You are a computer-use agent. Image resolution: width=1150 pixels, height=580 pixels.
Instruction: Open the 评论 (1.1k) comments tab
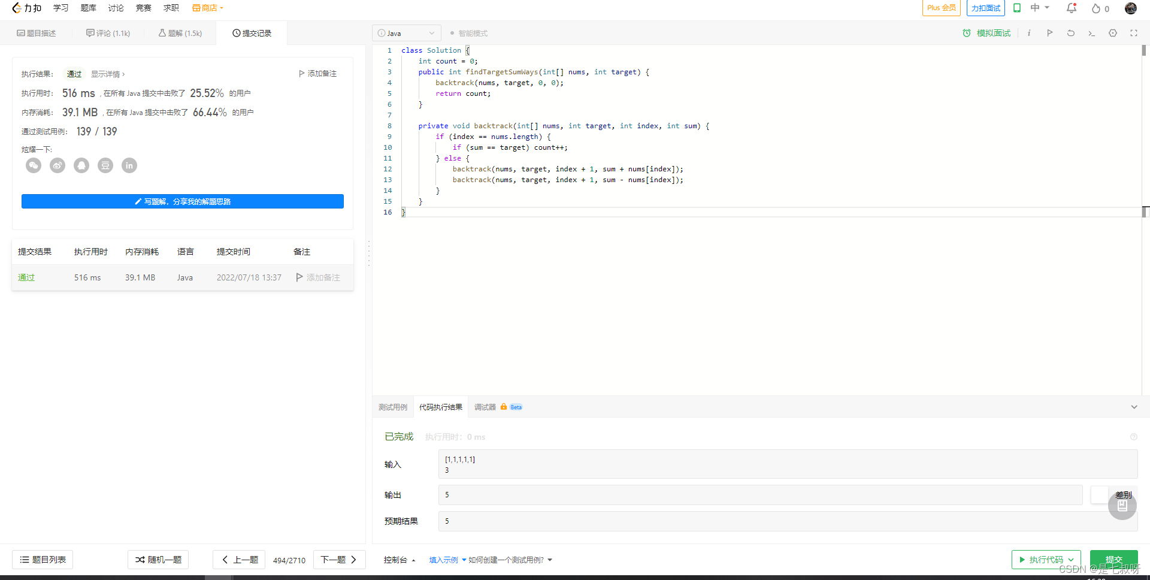click(108, 33)
